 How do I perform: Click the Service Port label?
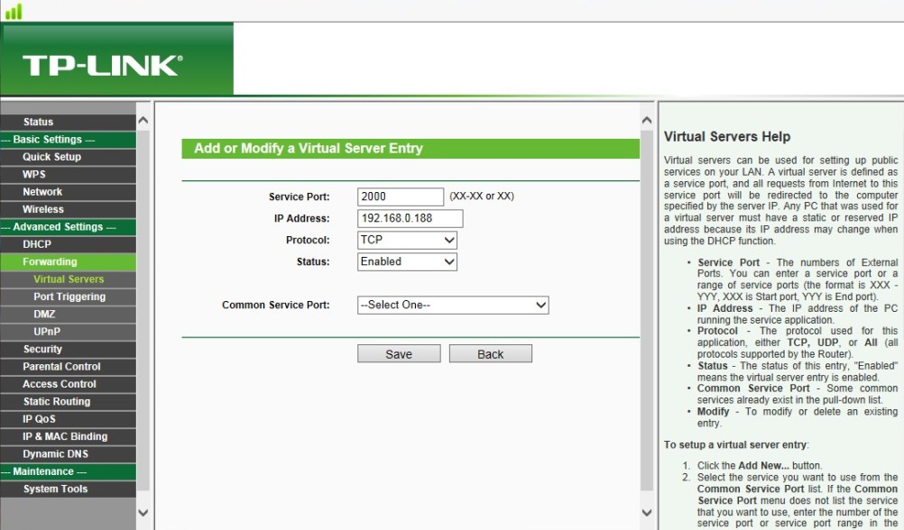coord(300,197)
